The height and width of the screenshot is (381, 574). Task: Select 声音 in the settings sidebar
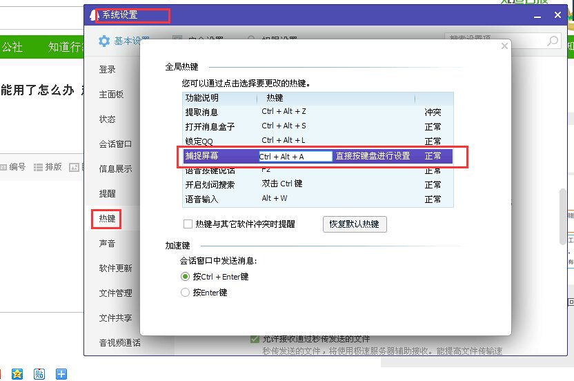pos(107,244)
